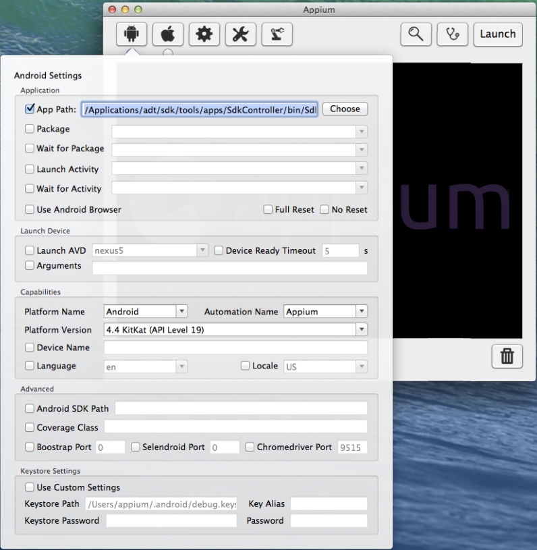Enable the Device Name checkbox
This screenshot has height=550, width=537.
30,348
